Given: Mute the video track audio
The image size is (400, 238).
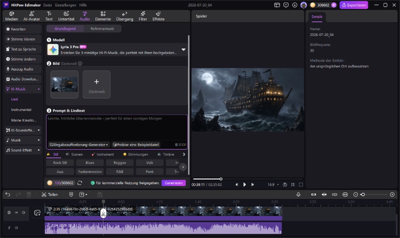Looking at the screenshot, I should (23, 212).
